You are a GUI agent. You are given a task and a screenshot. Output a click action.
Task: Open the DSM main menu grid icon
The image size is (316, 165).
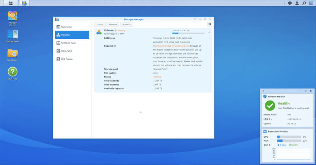pos(11,3)
